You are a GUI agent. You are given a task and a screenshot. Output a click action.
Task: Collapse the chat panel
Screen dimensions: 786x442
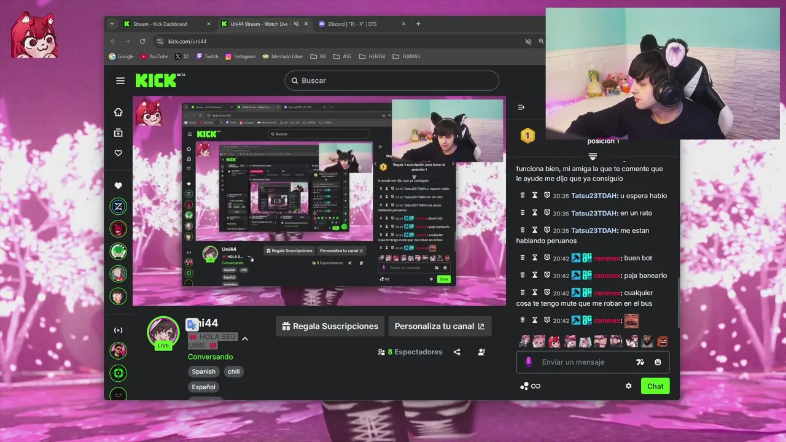521,107
